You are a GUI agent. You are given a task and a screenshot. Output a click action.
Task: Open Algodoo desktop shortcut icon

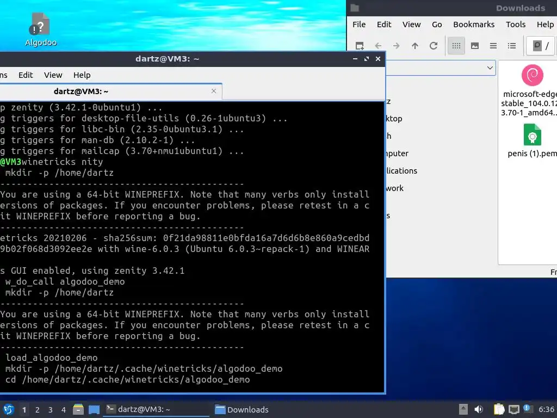[40, 29]
